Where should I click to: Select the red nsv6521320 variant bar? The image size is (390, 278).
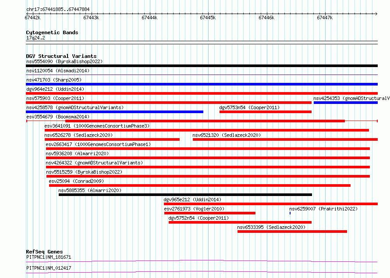pyautogui.click(x=285, y=139)
